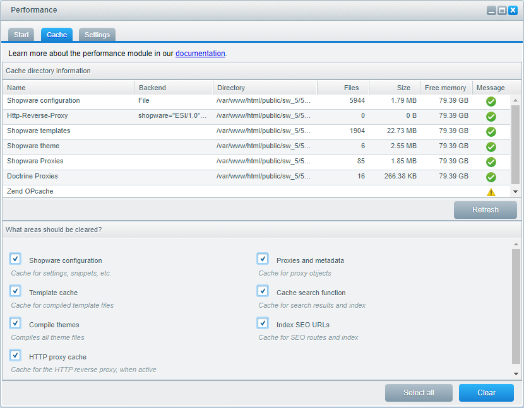The width and height of the screenshot is (524, 408).
Task: Toggle Template cache checkbox
Action: 15,291
